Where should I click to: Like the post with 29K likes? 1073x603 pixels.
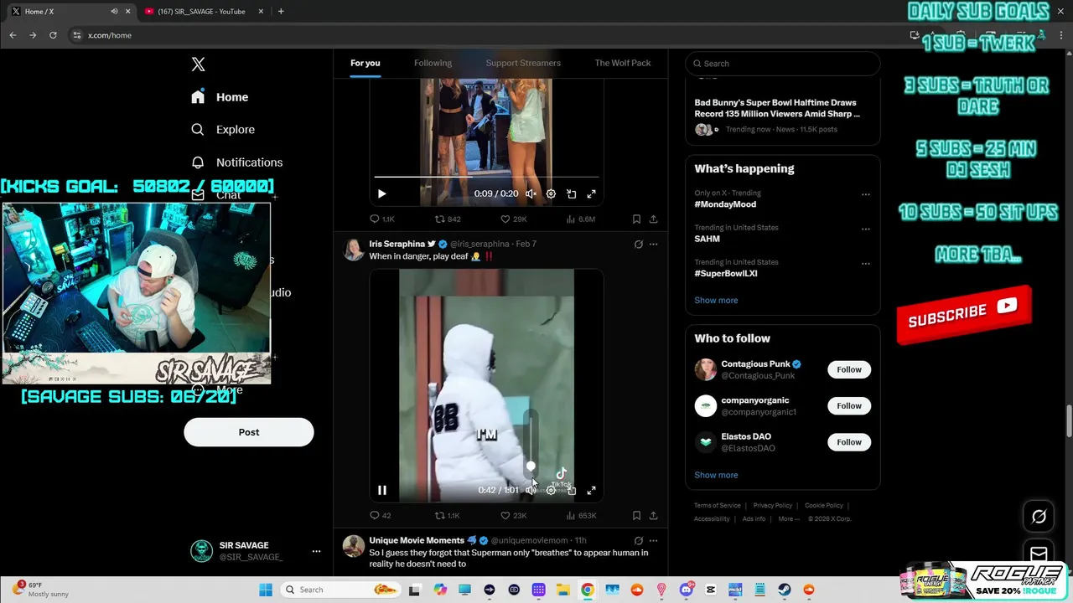(x=513, y=219)
